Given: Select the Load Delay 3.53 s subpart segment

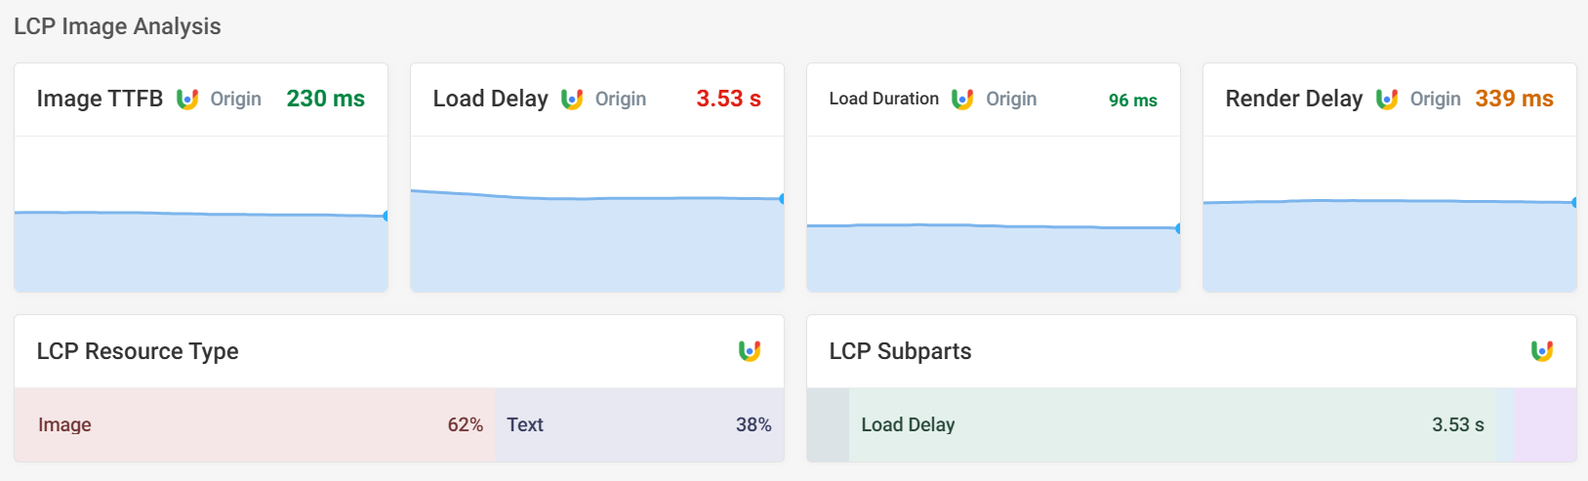Looking at the screenshot, I should [x=1171, y=424].
